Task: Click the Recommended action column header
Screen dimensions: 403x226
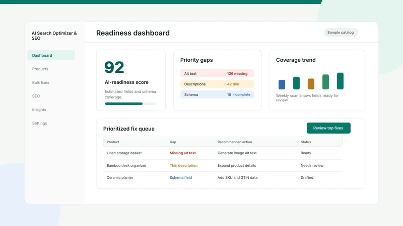Action: click(235, 142)
